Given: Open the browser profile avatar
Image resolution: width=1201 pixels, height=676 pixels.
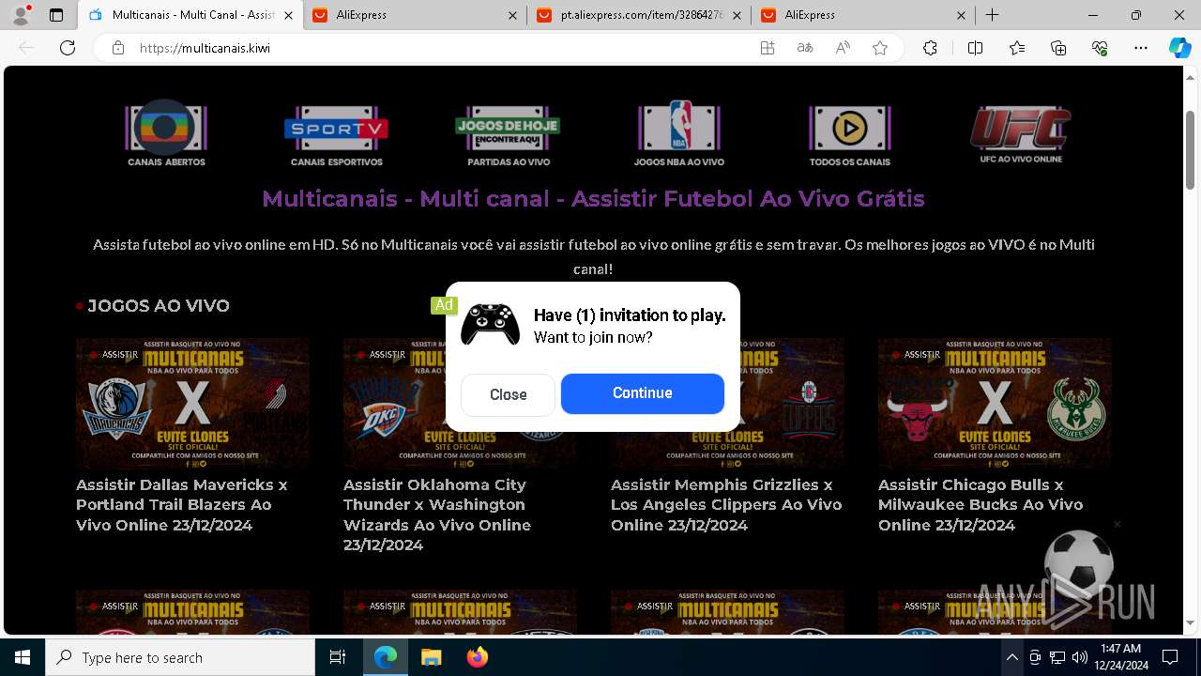Looking at the screenshot, I should (x=21, y=15).
